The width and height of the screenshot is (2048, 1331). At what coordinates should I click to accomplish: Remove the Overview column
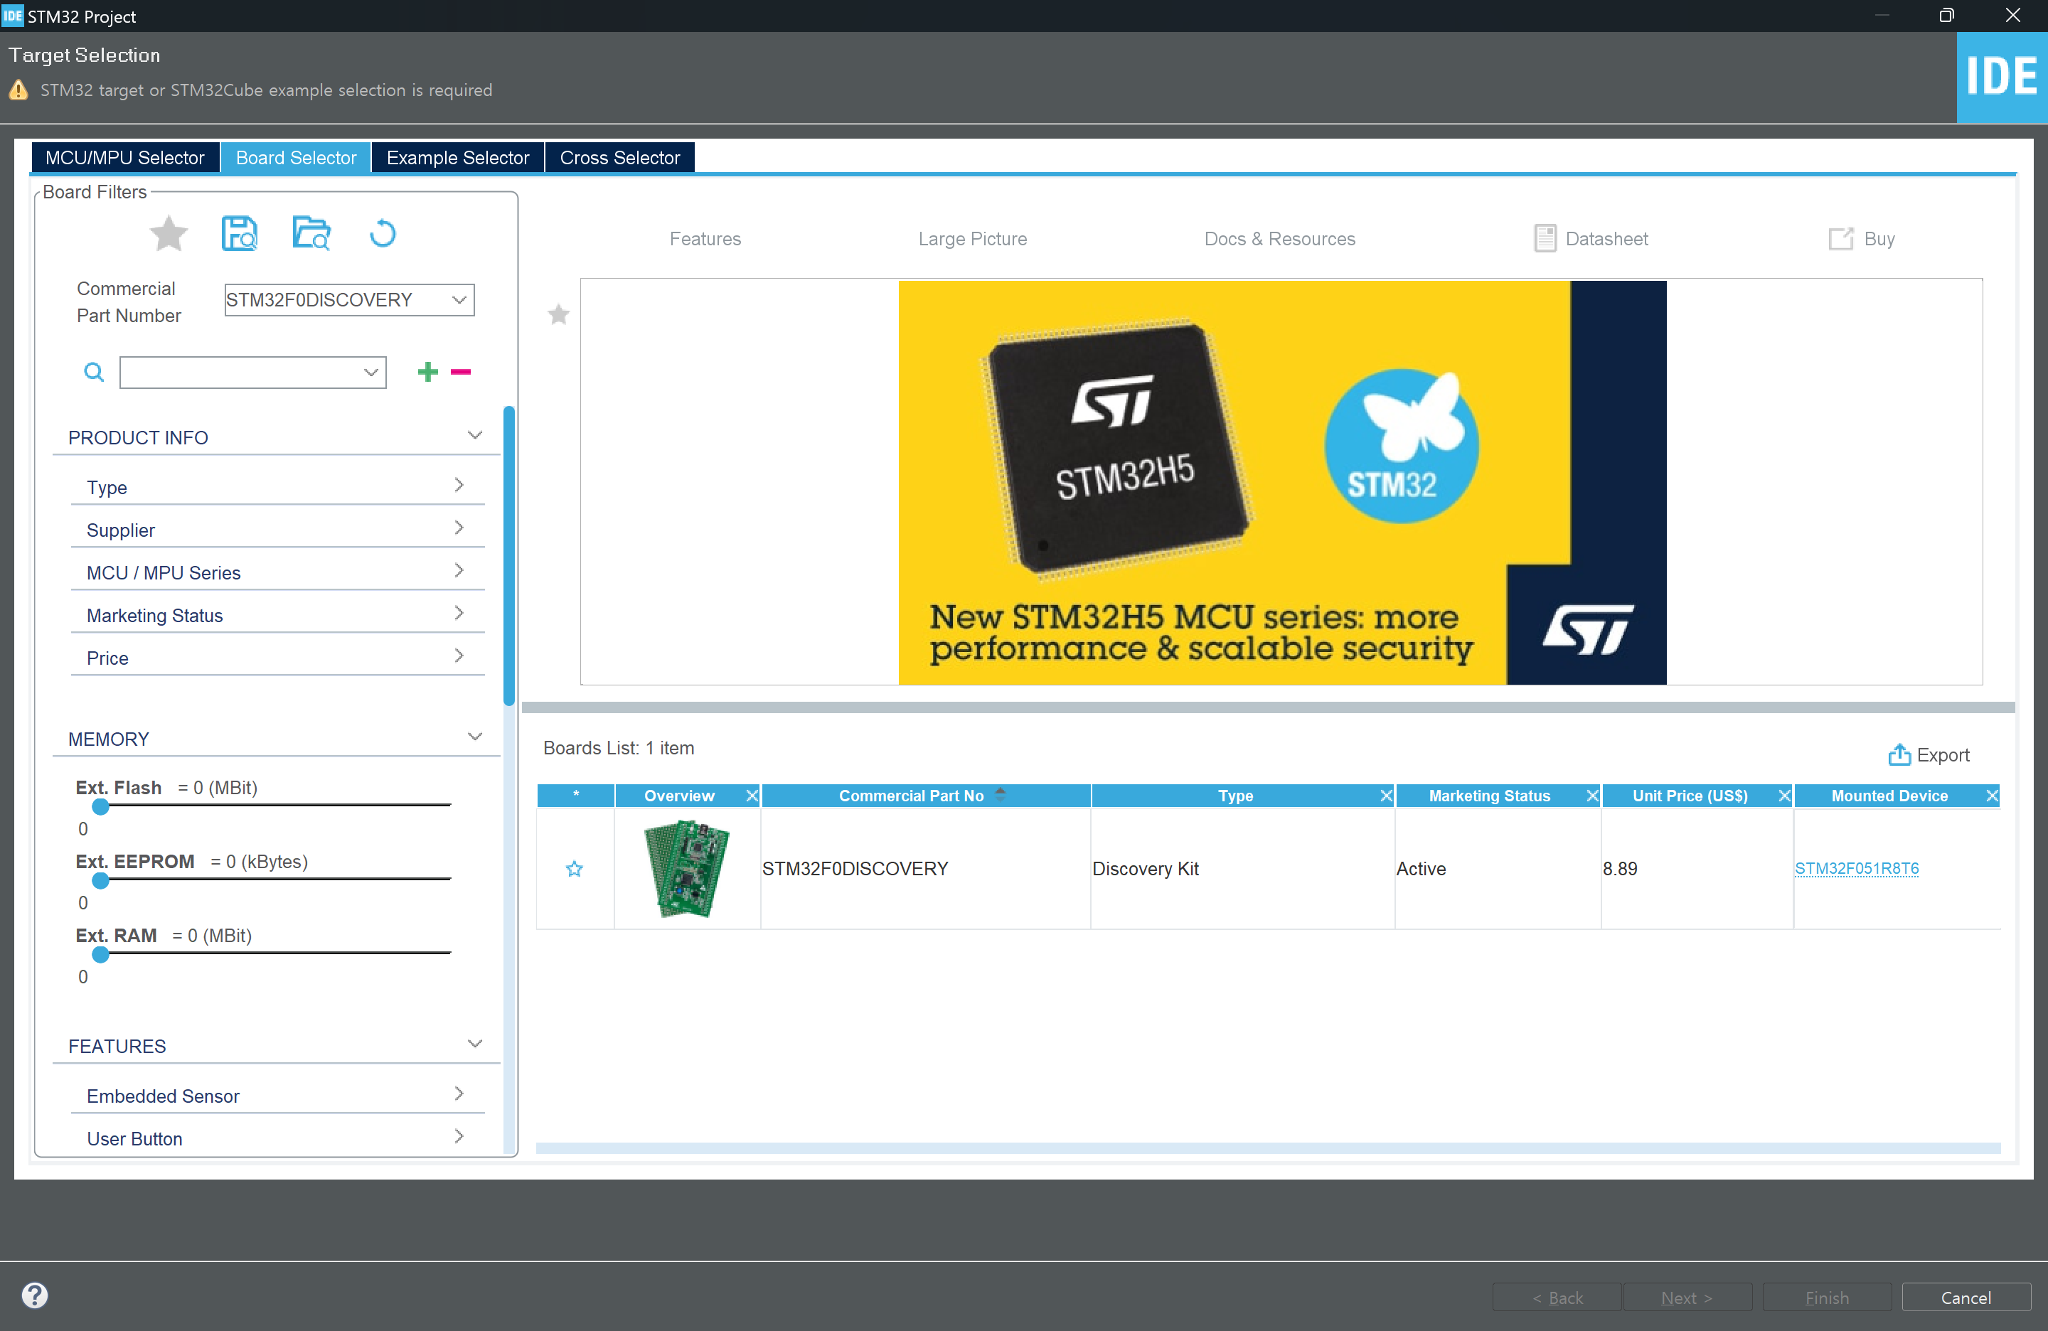pyautogui.click(x=751, y=795)
